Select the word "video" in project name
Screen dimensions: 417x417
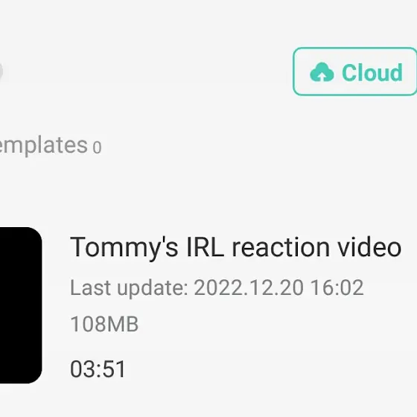tap(369, 247)
